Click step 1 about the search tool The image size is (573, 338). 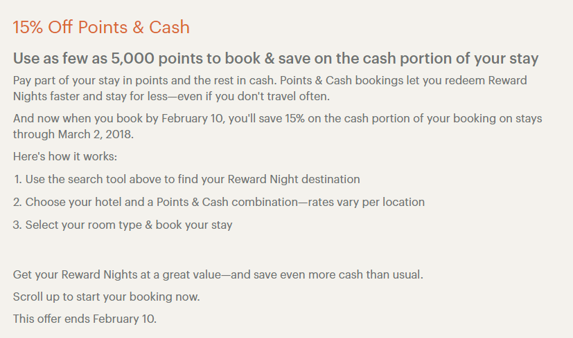tap(187, 180)
